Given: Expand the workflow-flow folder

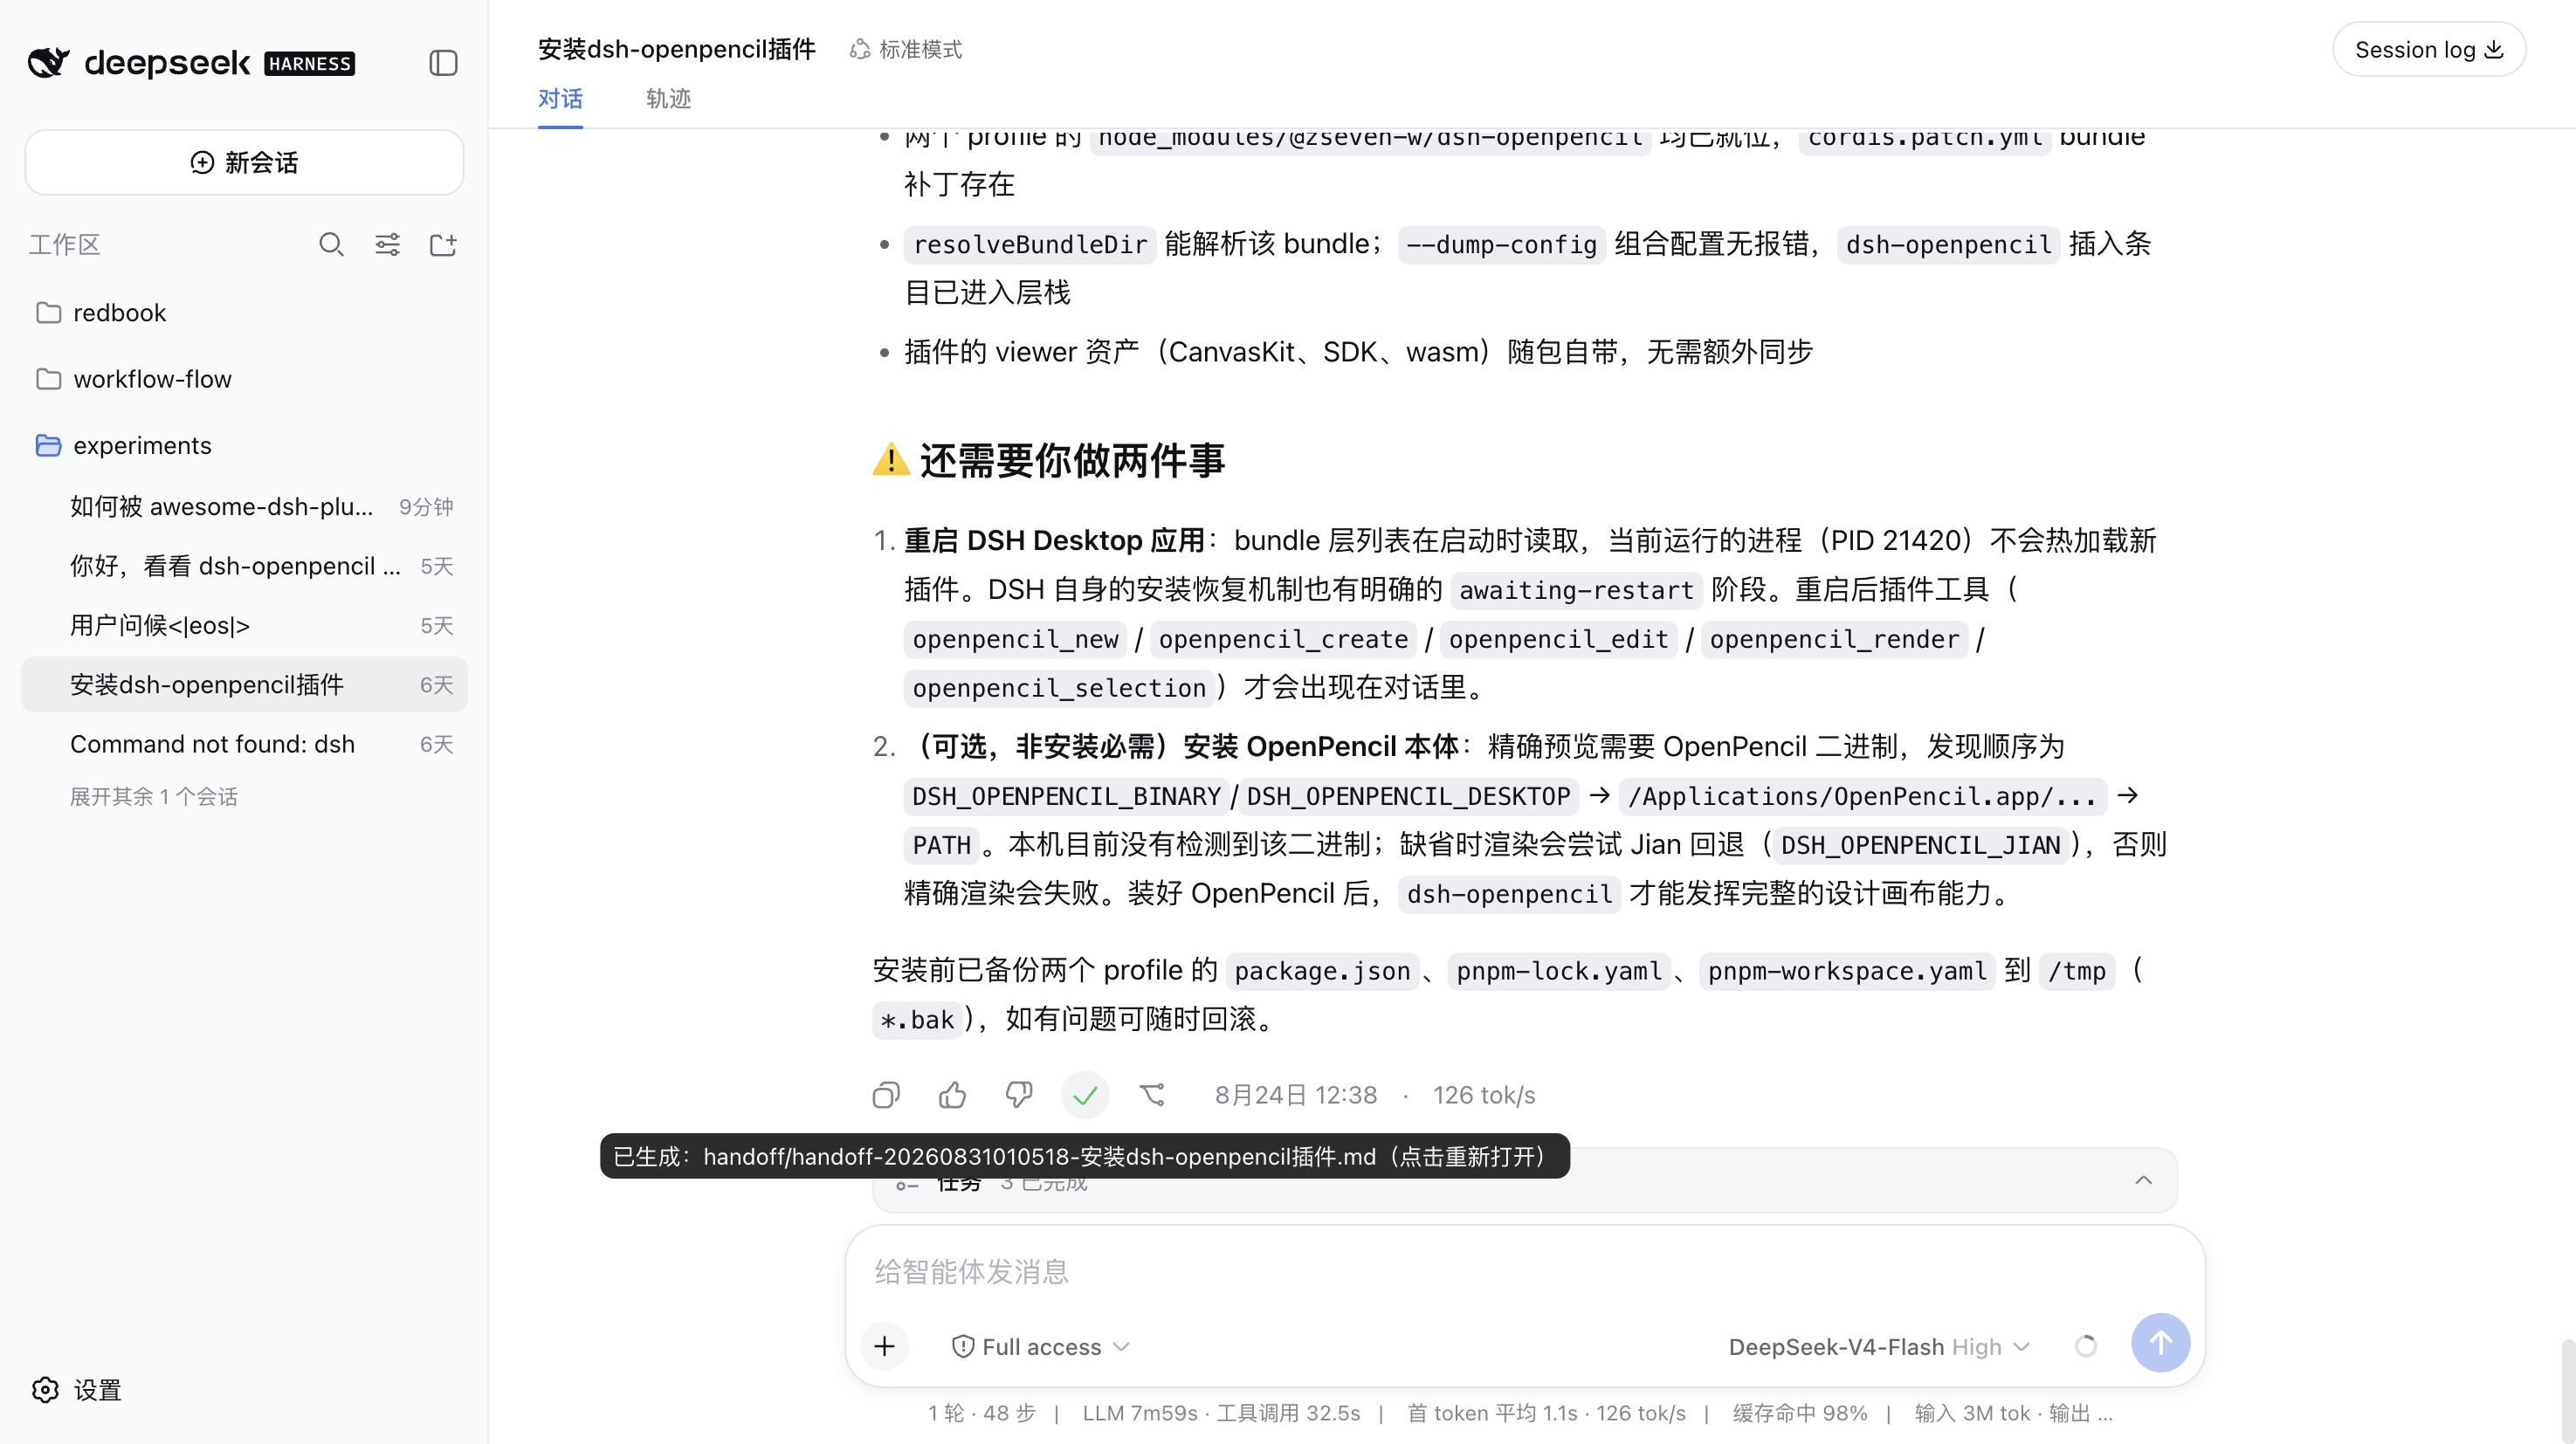Looking at the screenshot, I should [x=244, y=379].
